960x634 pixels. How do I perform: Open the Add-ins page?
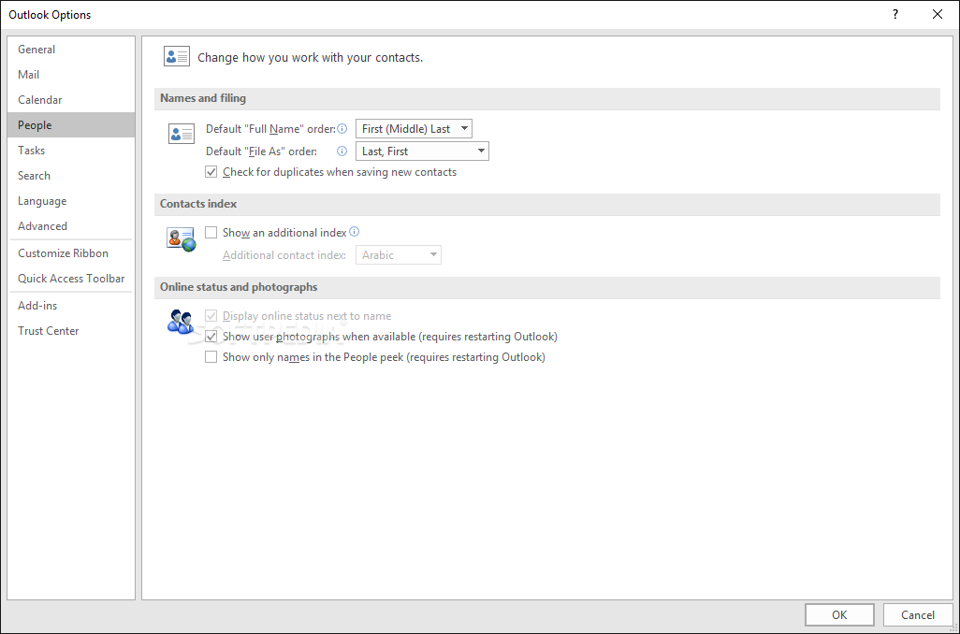pos(71,306)
